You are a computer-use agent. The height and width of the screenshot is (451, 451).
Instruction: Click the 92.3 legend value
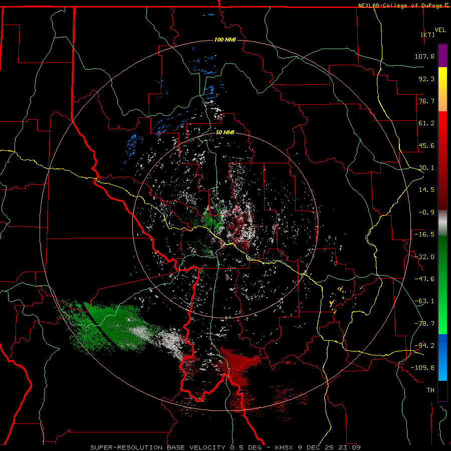(x=426, y=79)
